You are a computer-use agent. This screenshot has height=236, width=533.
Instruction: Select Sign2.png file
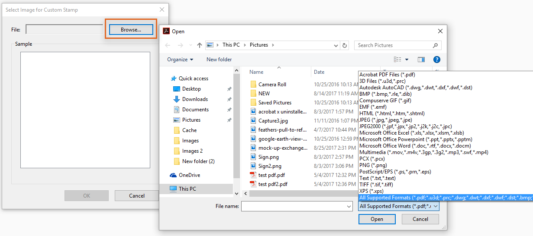[270, 166]
